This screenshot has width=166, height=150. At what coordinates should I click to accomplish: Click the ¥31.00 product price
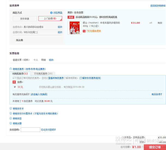[x=136, y=23]
